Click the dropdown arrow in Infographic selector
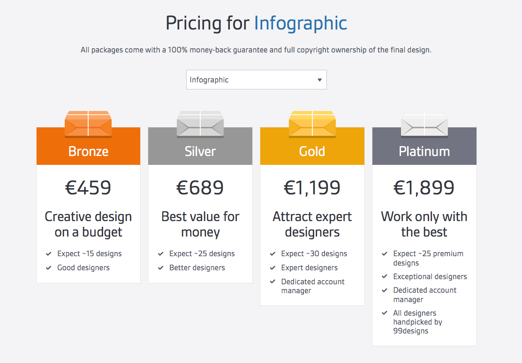The height and width of the screenshot is (363, 522). pyautogui.click(x=319, y=80)
